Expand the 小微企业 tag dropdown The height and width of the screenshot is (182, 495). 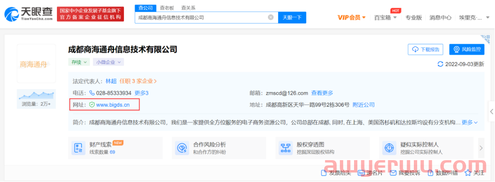[x=108, y=62]
